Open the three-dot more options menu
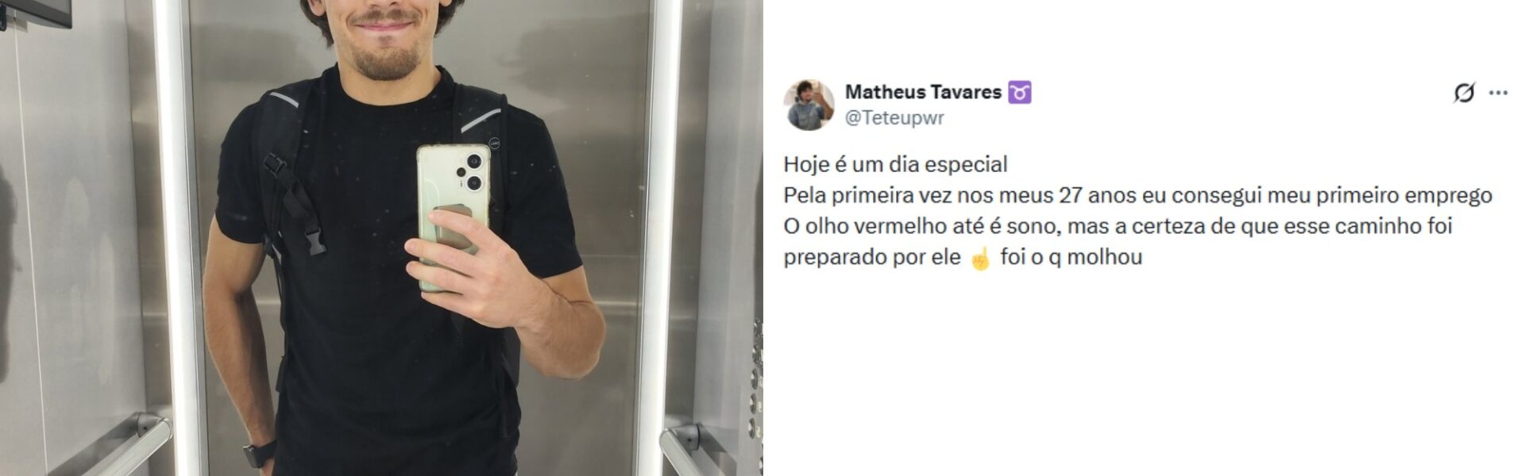Image resolution: width=1525 pixels, height=476 pixels. pos(1498,93)
